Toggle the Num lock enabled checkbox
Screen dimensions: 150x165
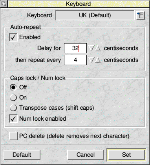[13, 119]
